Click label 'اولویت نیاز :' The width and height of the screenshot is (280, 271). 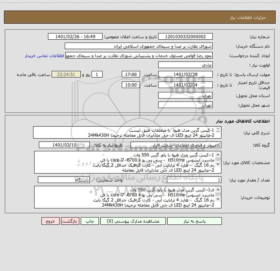[260, 65]
